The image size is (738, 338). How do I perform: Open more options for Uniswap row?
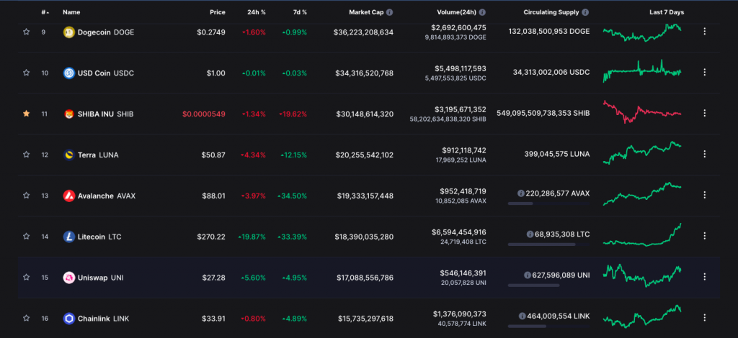(x=705, y=276)
